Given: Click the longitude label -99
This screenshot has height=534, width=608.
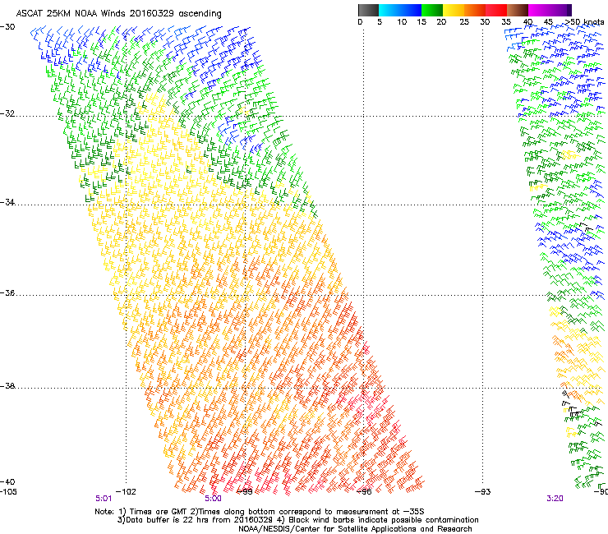Looking at the screenshot, I should click(244, 492).
